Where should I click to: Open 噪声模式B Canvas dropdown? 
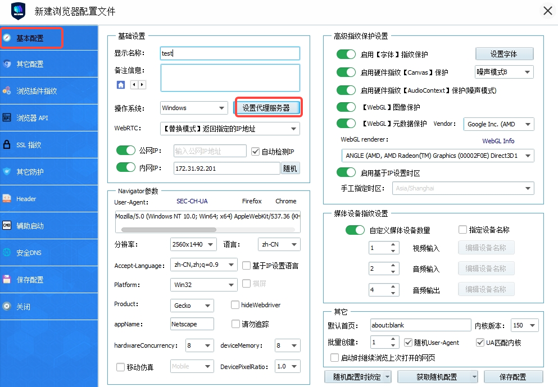(504, 72)
